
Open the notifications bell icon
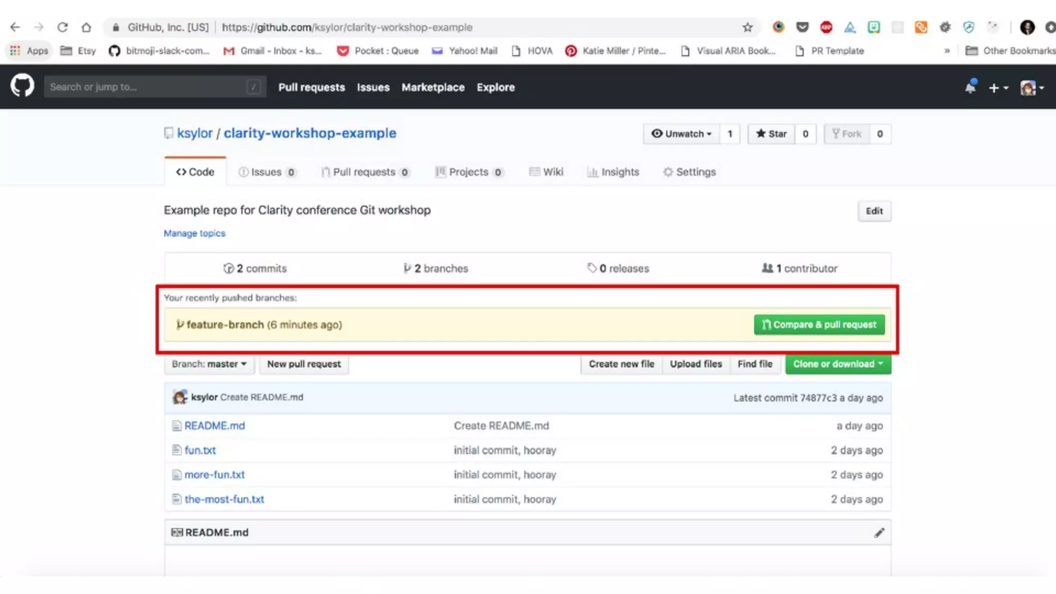970,87
